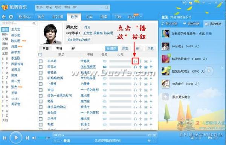Click the play circle beside 酷我新歌电台
This screenshot has height=145, width=226.
tap(209, 71)
